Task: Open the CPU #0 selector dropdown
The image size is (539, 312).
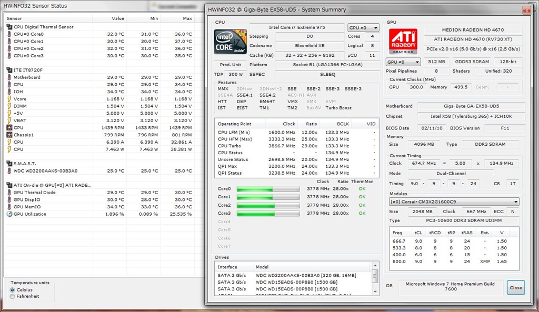Action: (x=363, y=27)
